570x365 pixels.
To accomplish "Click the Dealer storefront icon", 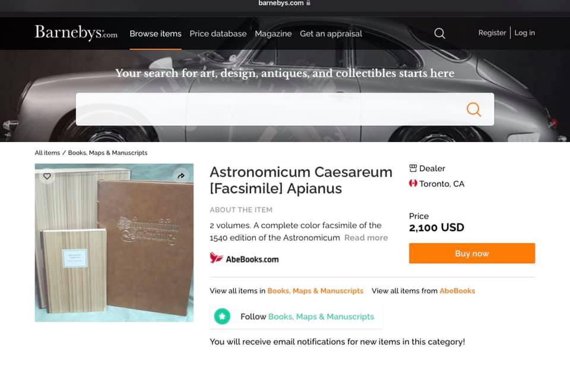I will click(x=413, y=168).
